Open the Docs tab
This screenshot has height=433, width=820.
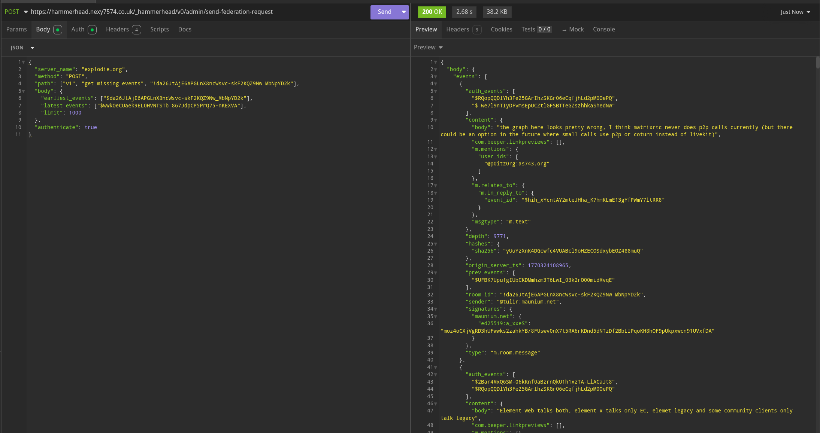pos(185,30)
